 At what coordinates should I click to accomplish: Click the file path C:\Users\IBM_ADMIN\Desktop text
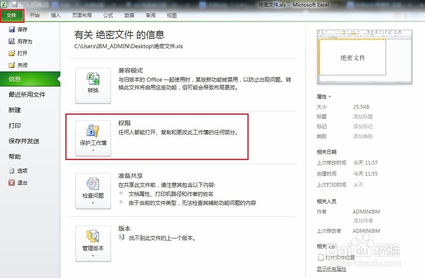tap(128, 46)
